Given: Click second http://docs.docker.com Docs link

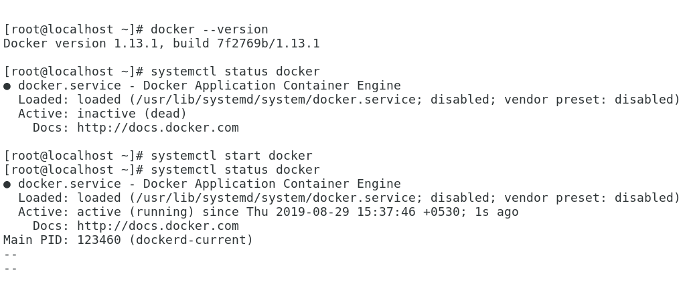Looking at the screenshot, I should coord(157,226).
